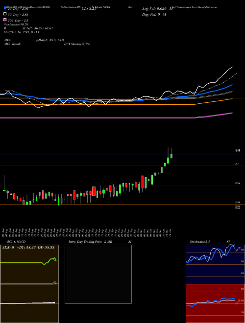Click the 3.1 price axis label

[237, 164]
